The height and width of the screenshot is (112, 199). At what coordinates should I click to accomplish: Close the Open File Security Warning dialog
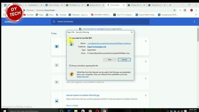point(132,32)
